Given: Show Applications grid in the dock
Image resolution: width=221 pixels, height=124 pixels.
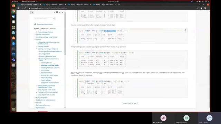Looking at the screenshot, I should point(13,110).
